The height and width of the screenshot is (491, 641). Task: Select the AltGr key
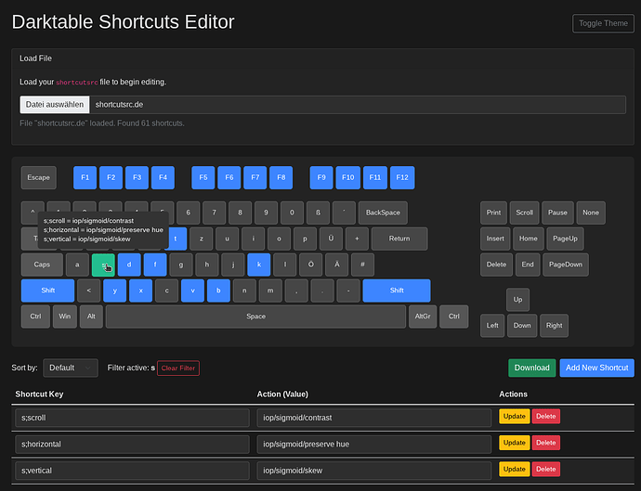pos(423,317)
